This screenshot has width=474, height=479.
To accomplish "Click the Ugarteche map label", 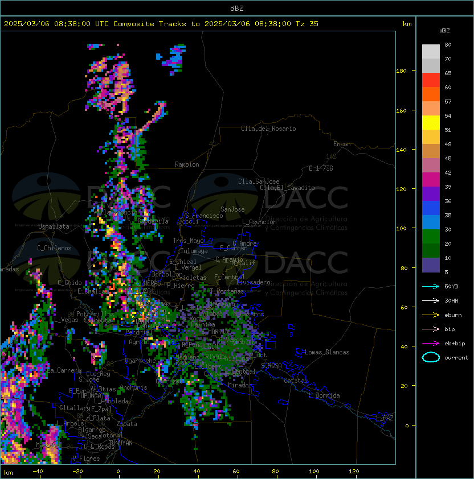I will 141,361.
